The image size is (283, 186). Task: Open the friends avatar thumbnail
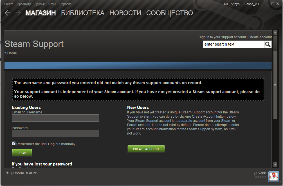point(273,176)
